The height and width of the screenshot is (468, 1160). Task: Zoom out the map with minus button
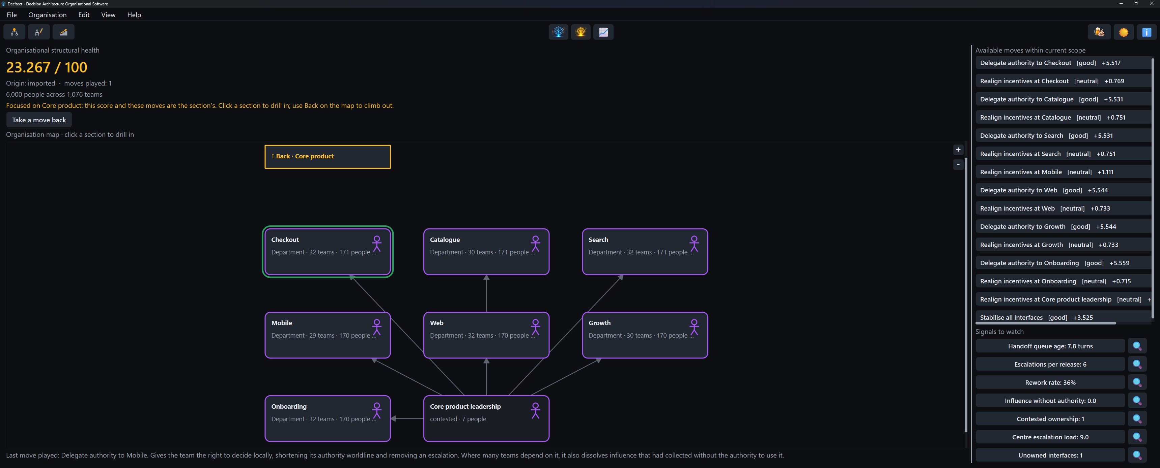click(x=958, y=164)
